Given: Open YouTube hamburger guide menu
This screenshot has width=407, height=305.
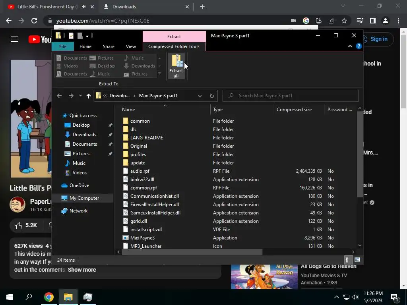Looking at the screenshot, I should point(14,39).
